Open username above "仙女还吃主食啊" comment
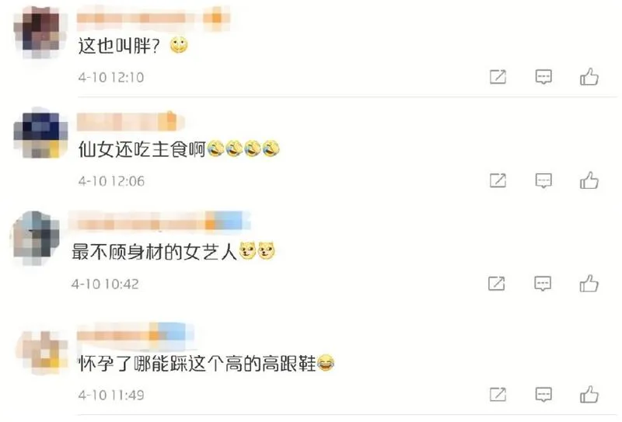The width and height of the screenshot is (622, 422). (131, 122)
